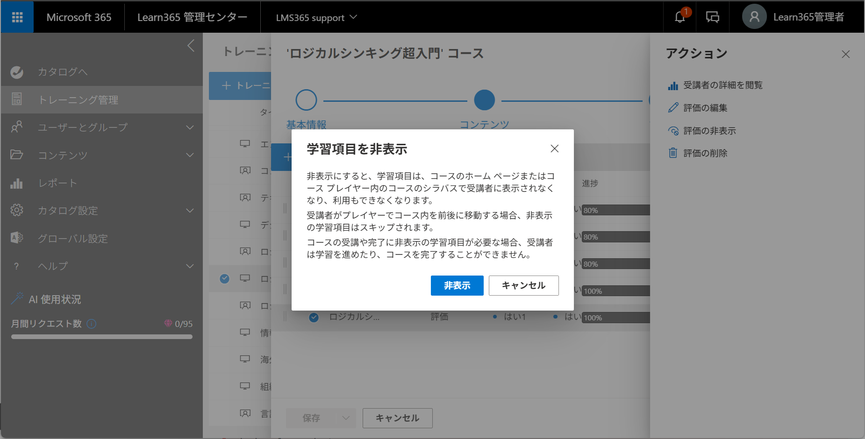Close the アクション panel
Screen dimensions: 865x439
coord(846,54)
